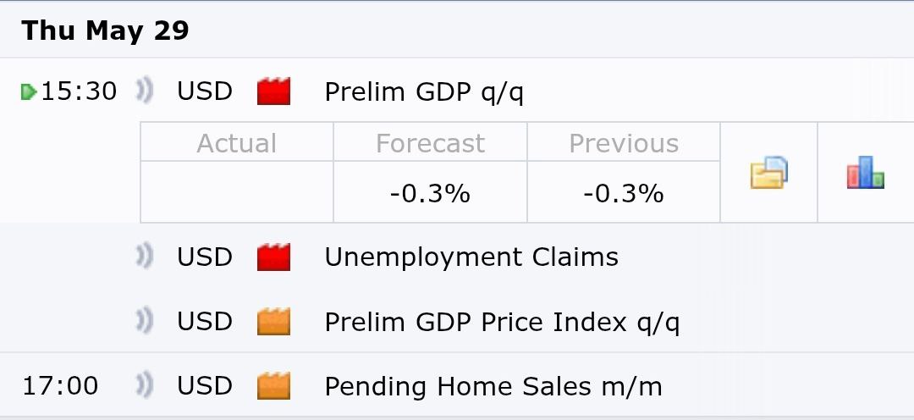The height and width of the screenshot is (420, 914).
Task: Click the Forecast value -0.3% cell
Action: click(x=430, y=192)
